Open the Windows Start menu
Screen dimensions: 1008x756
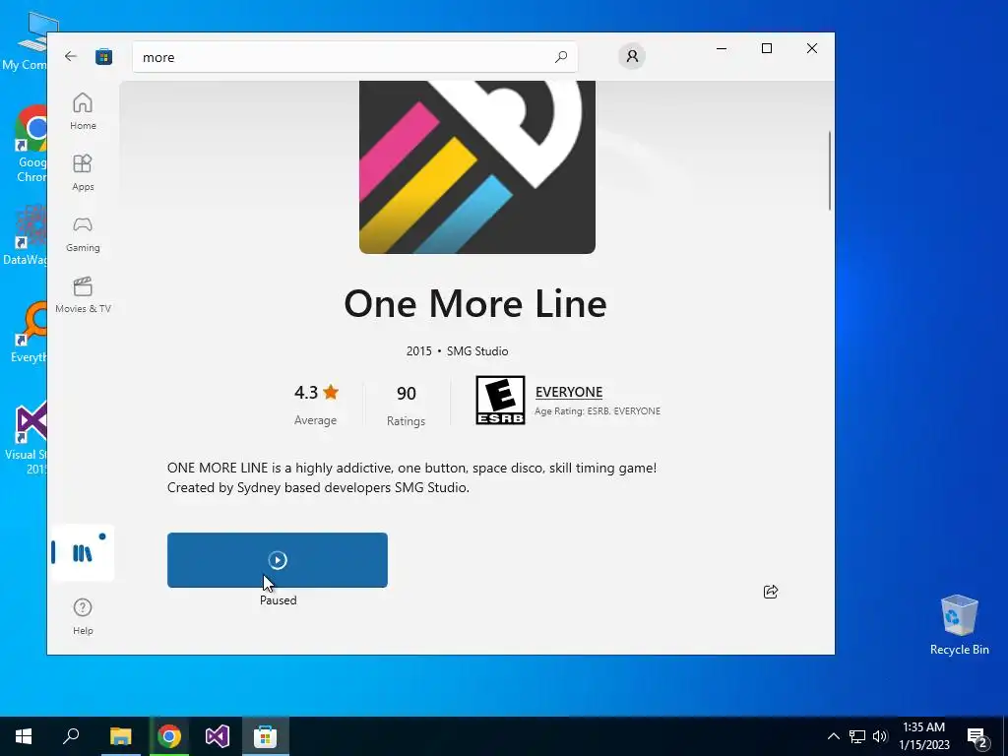click(x=24, y=736)
